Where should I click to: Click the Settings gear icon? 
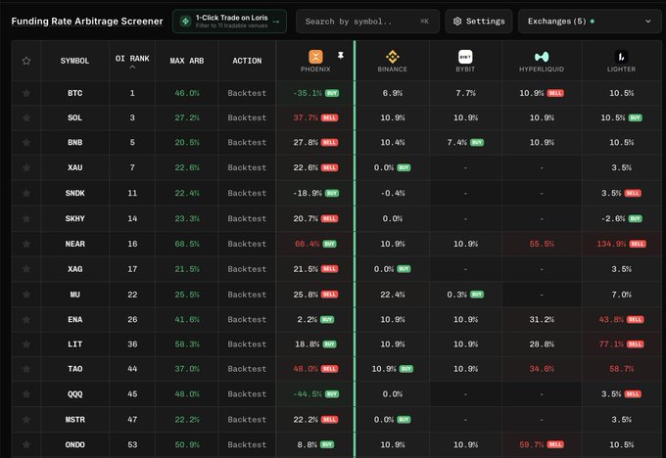457,22
